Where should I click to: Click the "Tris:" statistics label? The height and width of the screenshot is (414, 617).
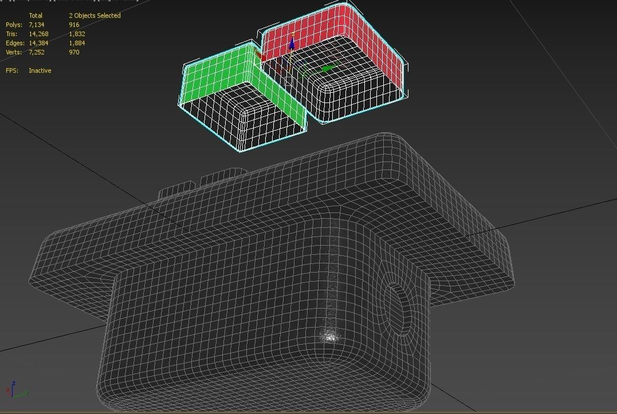coord(11,34)
